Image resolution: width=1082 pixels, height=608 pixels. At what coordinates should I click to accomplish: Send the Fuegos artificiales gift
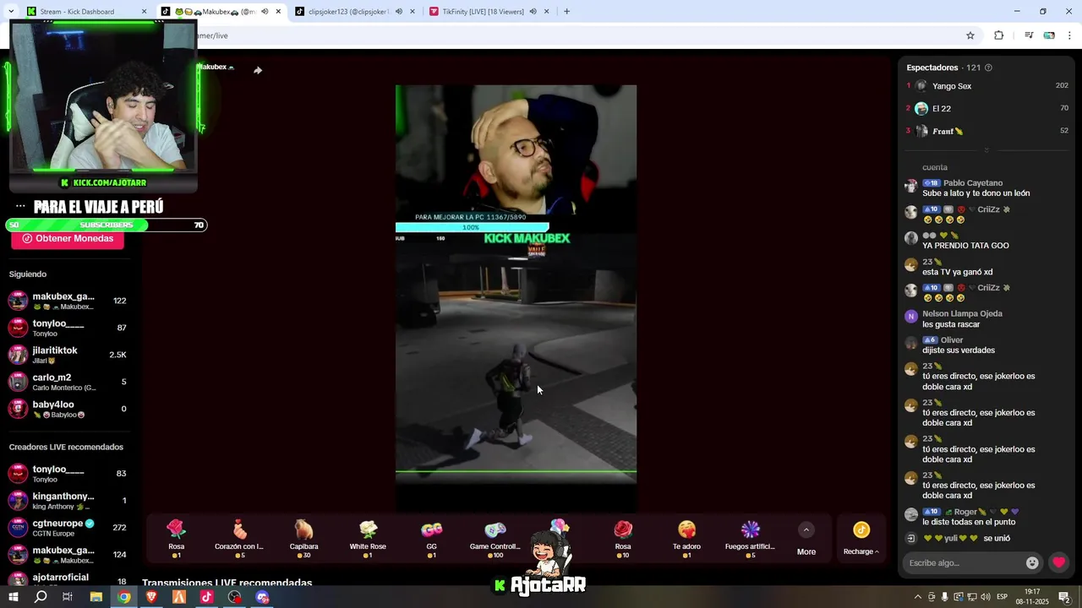coord(750,539)
